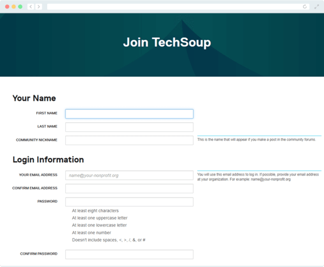
Task: Click the green maximize window dot
Action: pos(20,6)
